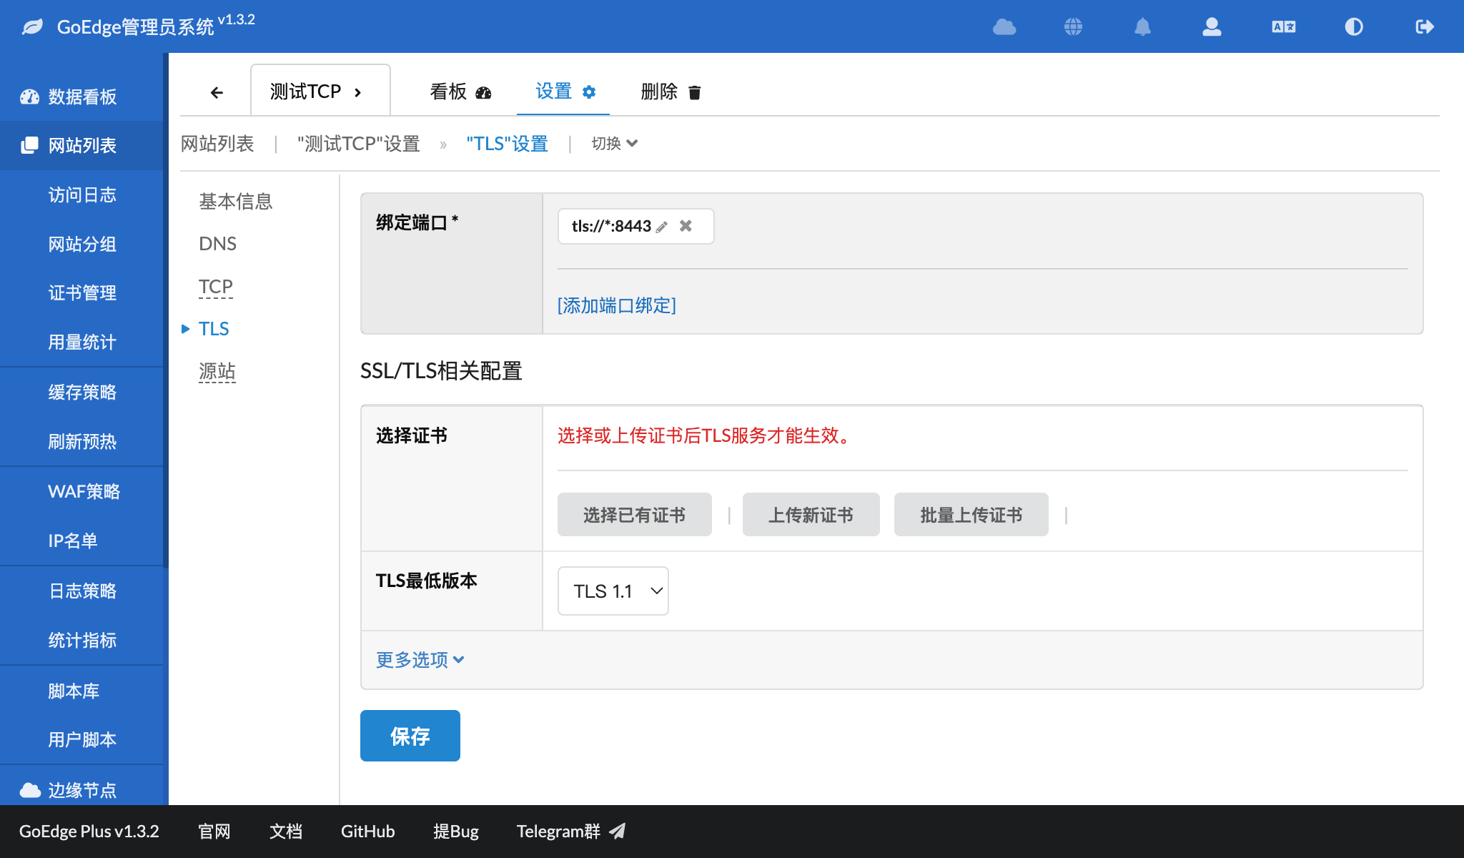Viewport: 1464px width, 858px height.
Task: Click the 设置 gear icon
Action: 589,92
